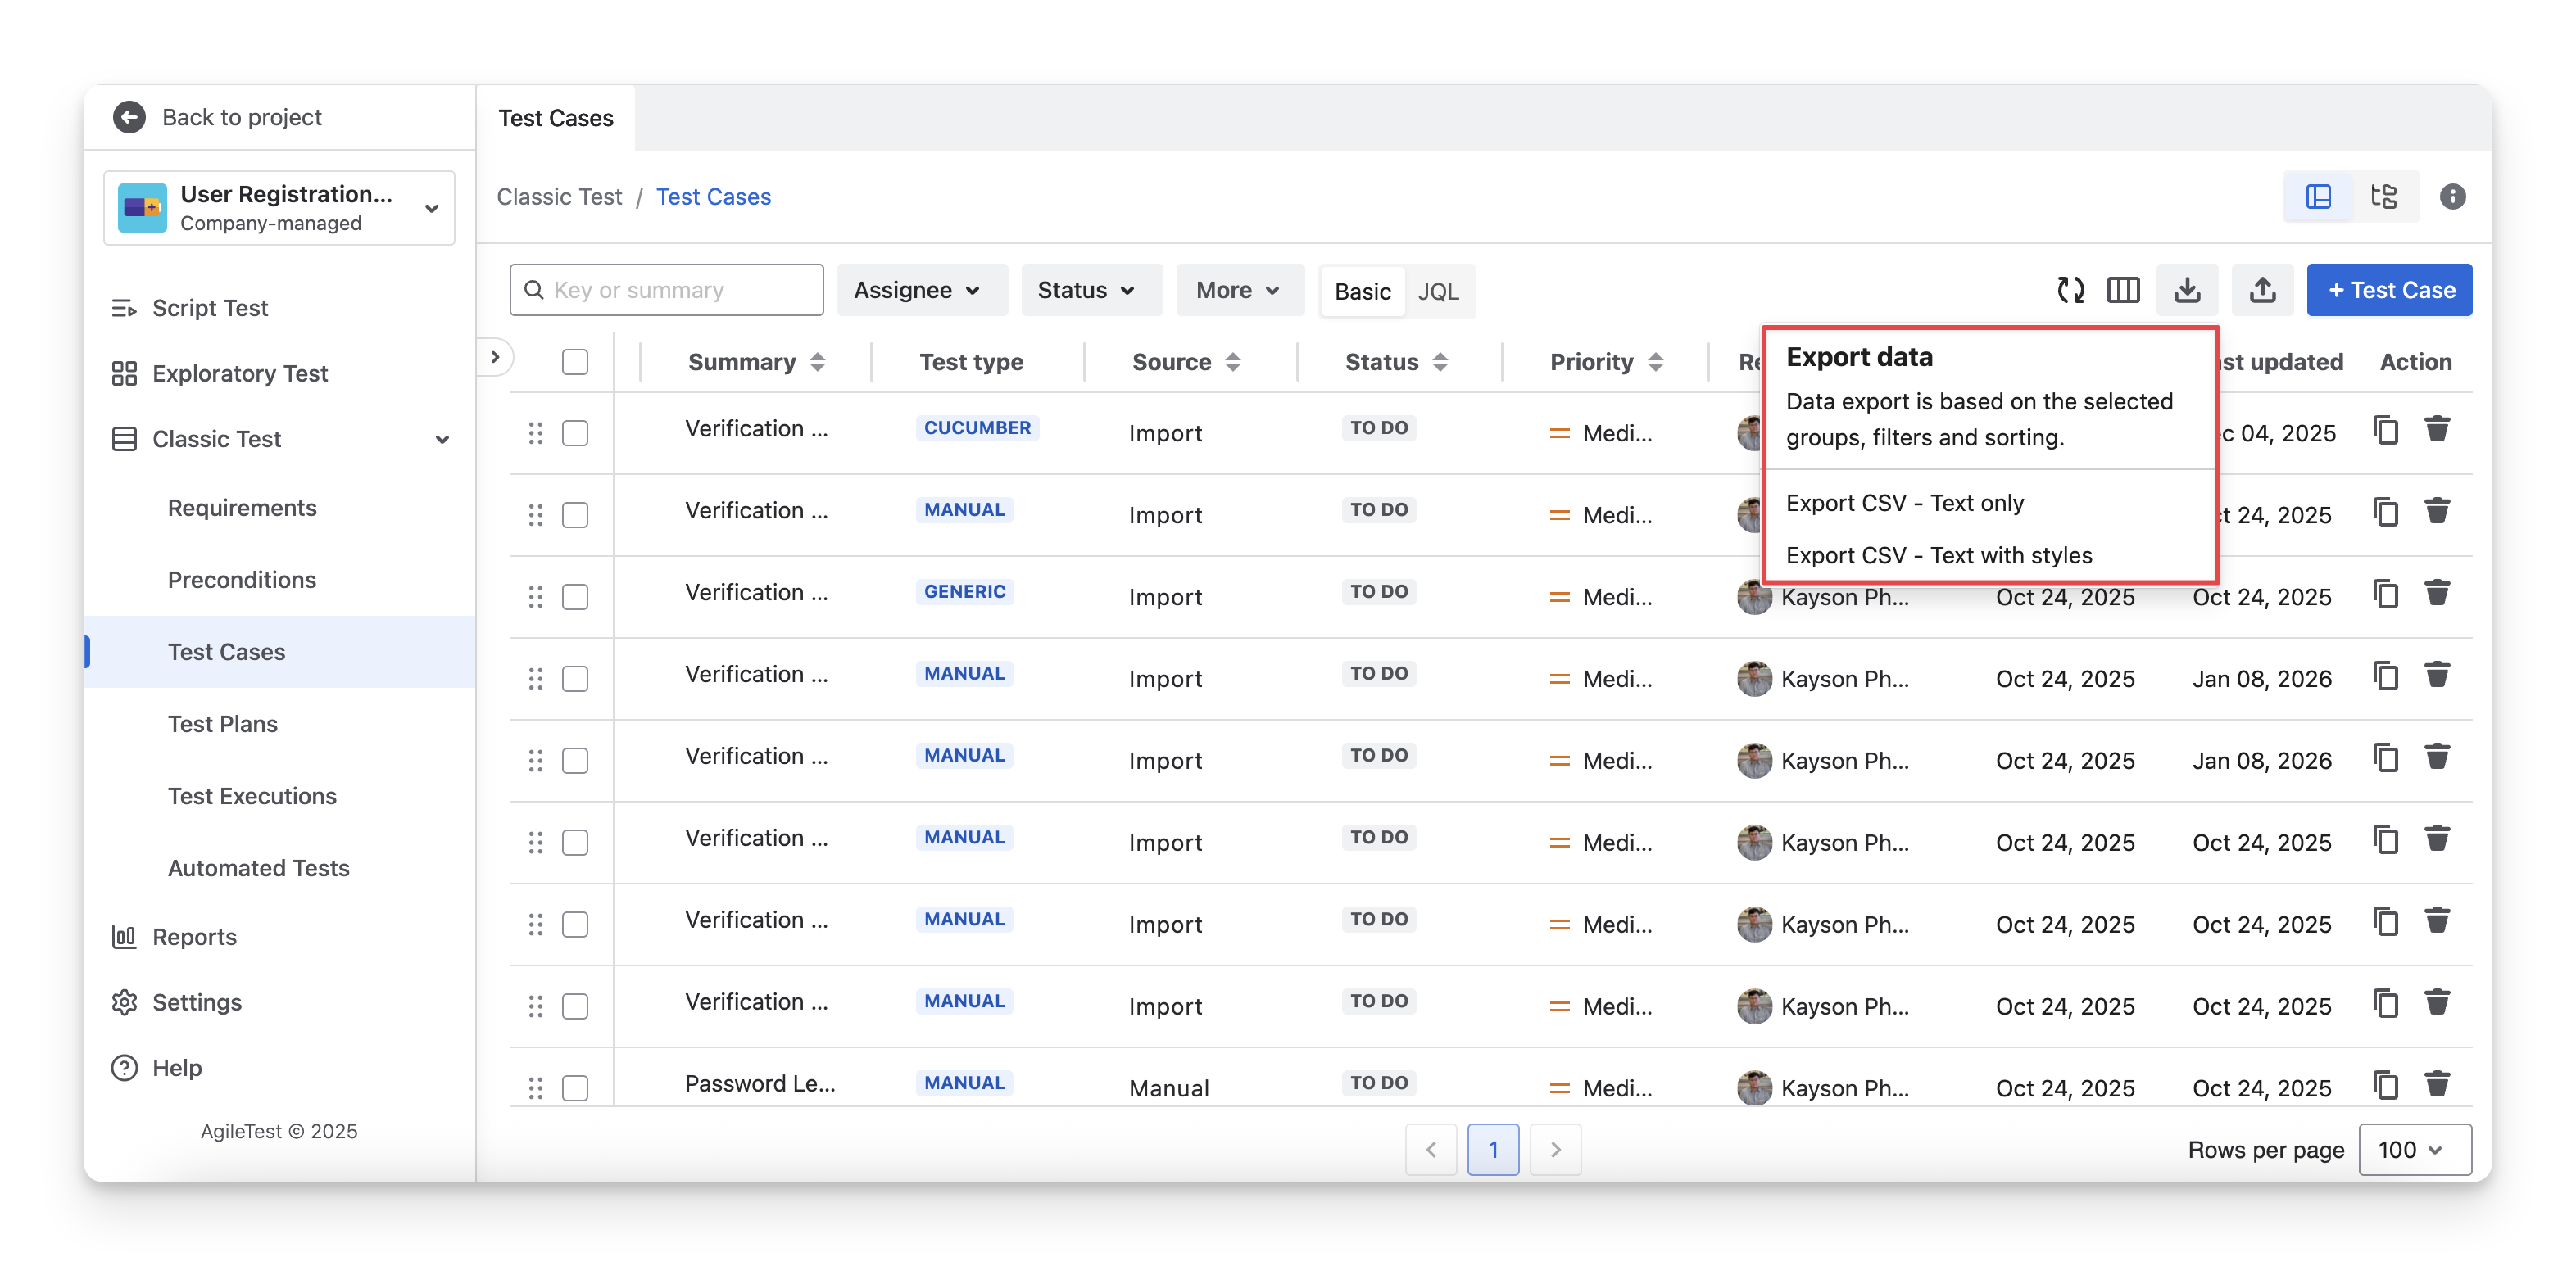Open Rows per page 100 dropdown
Screen dimensions: 2576x1266
click(2414, 1150)
